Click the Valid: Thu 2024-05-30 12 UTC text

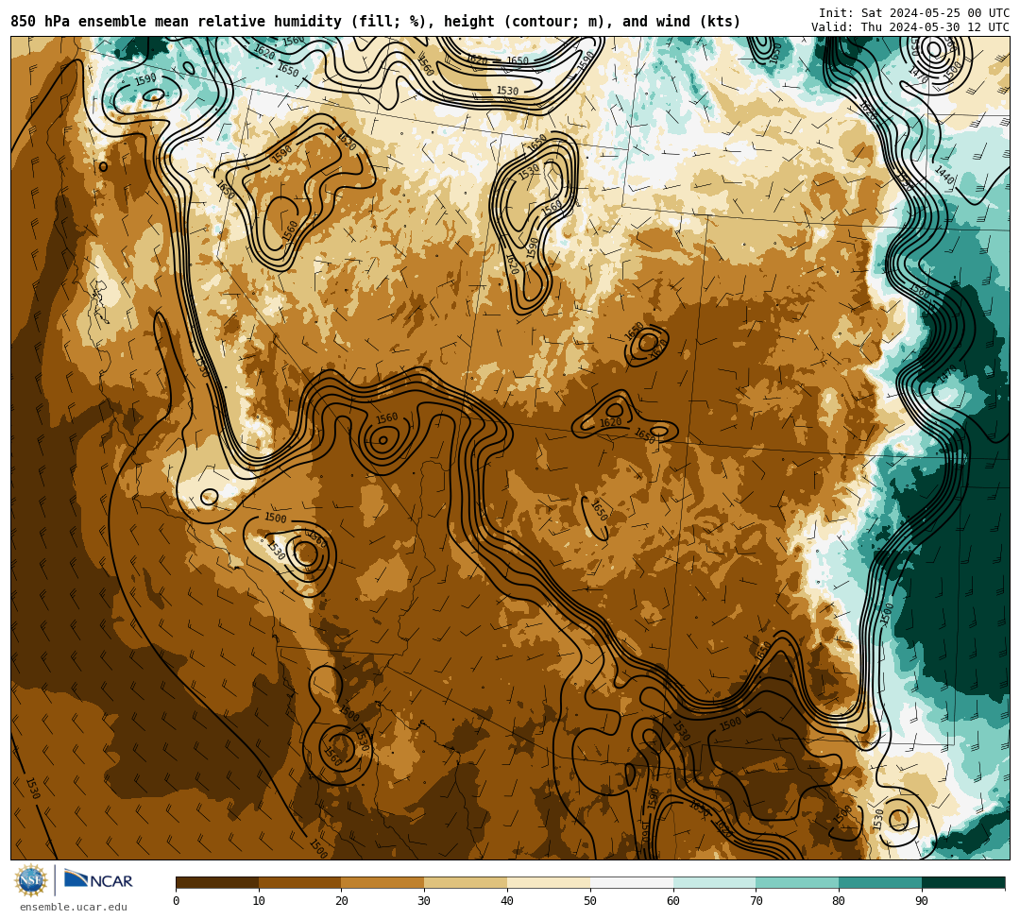(x=910, y=27)
